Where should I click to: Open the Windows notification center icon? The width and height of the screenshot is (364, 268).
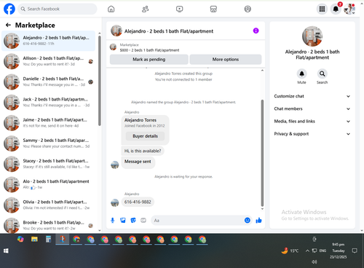coord(355,251)
